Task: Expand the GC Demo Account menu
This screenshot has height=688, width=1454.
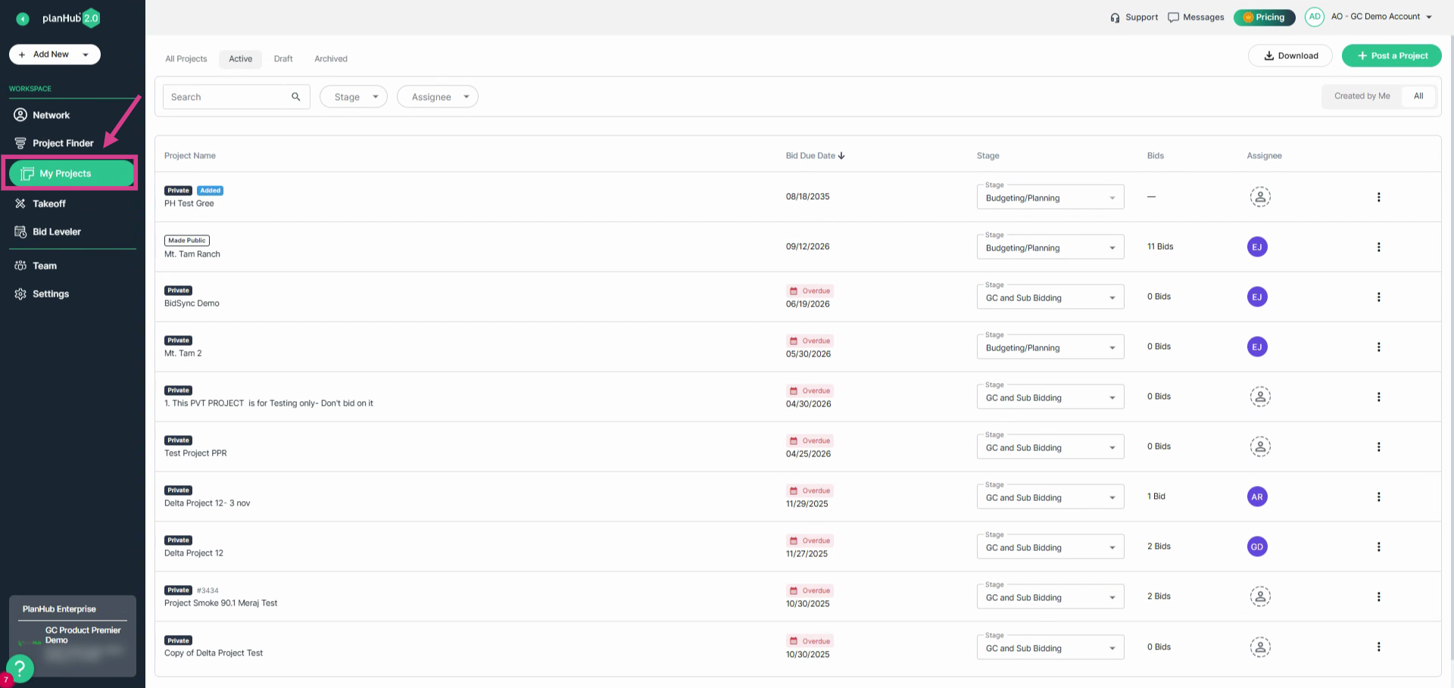Action: tap(1382, 17)
